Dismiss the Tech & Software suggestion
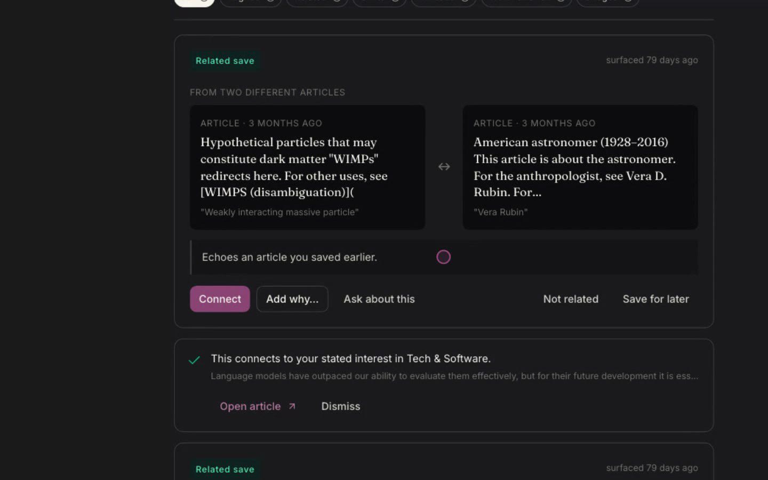Screen dimensions: 768x480 point(341,406)
